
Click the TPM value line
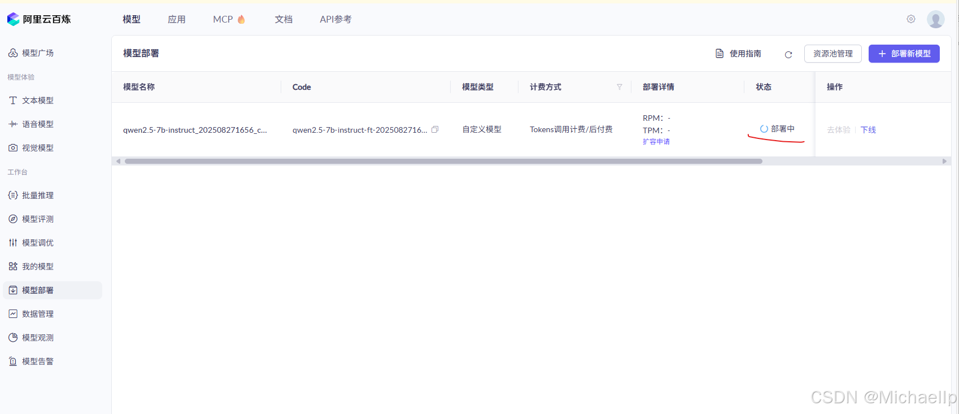657,130
